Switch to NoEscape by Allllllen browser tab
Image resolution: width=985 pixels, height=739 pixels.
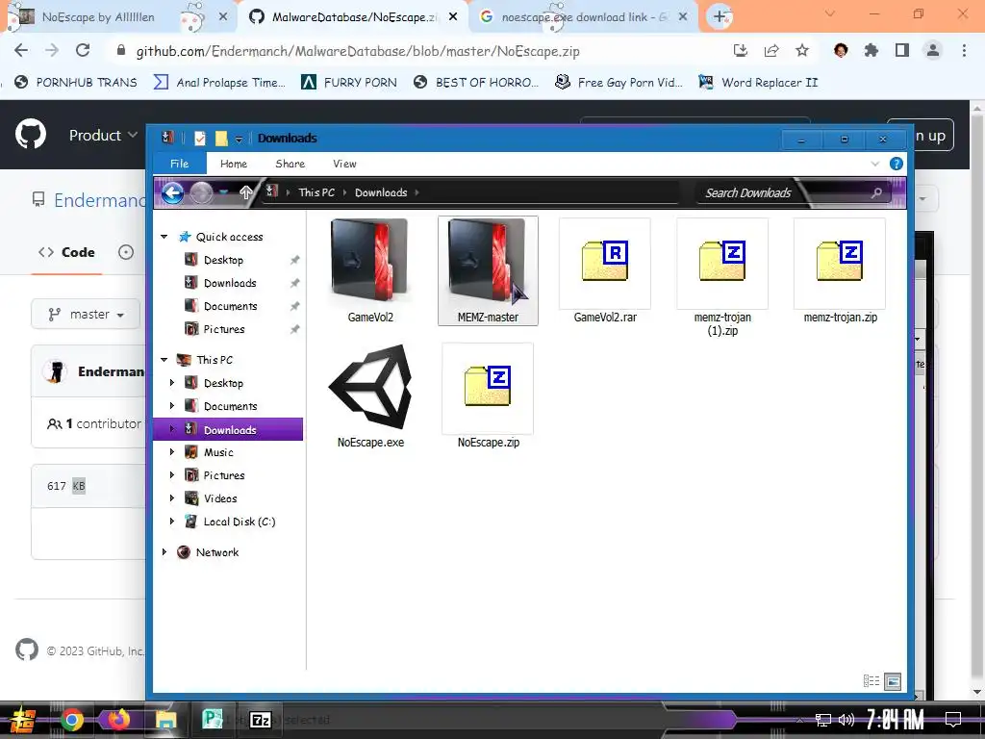pos(119,17)
